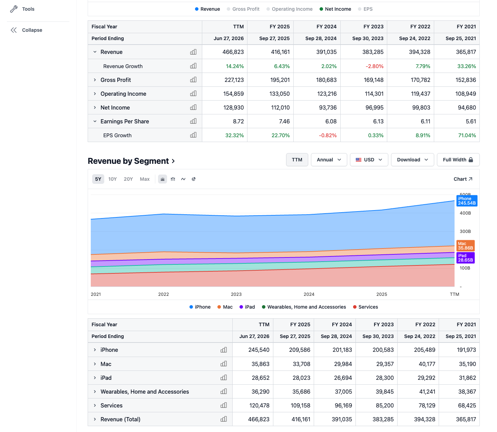Expand the Mac segment row
Viewport: 497px width, 432px height.
tap(95, 364)
